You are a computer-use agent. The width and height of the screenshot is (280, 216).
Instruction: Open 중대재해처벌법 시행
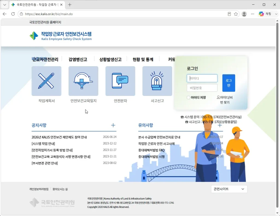tap(151, 157)
